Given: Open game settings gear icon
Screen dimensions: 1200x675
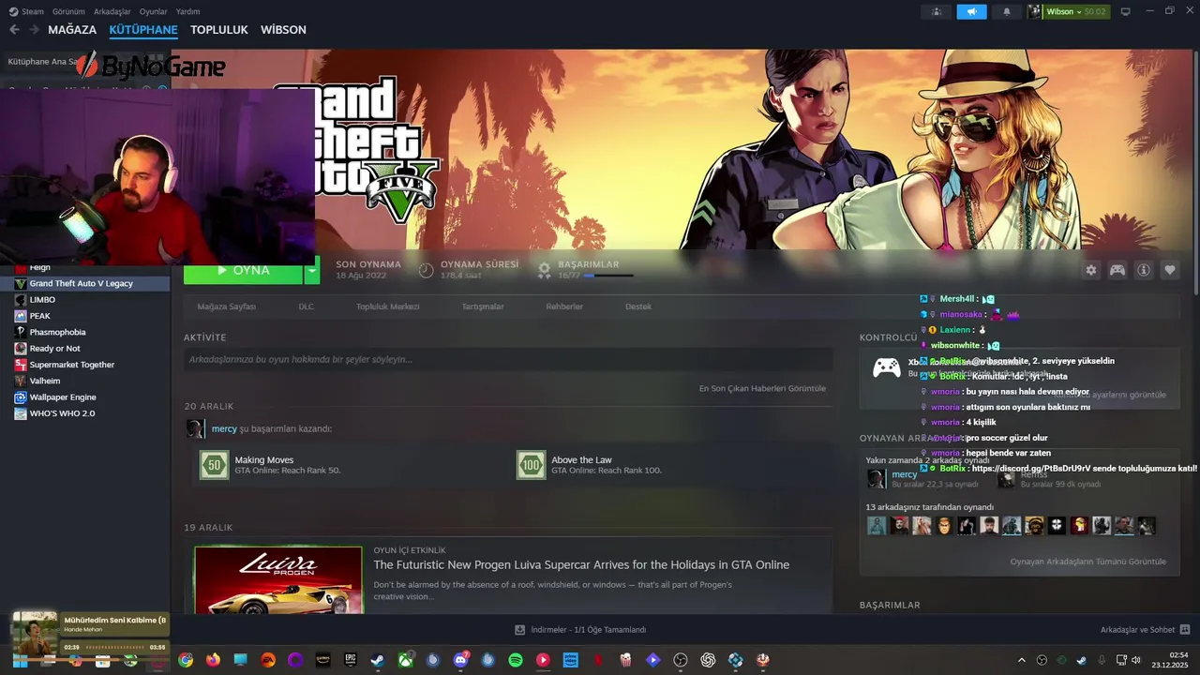Looking at the screenshot, I should pos(1090,270).
